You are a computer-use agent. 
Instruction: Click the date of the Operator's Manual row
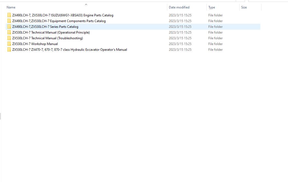[x=180, y=50]
